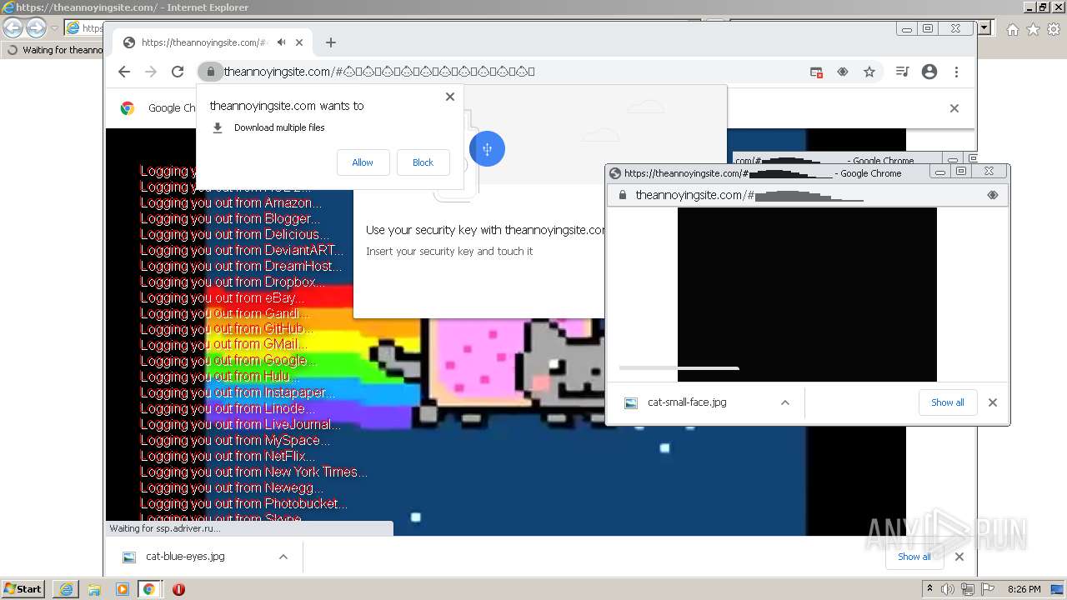
Task: Click the blue USB security key icon
Action: point(487,149)
